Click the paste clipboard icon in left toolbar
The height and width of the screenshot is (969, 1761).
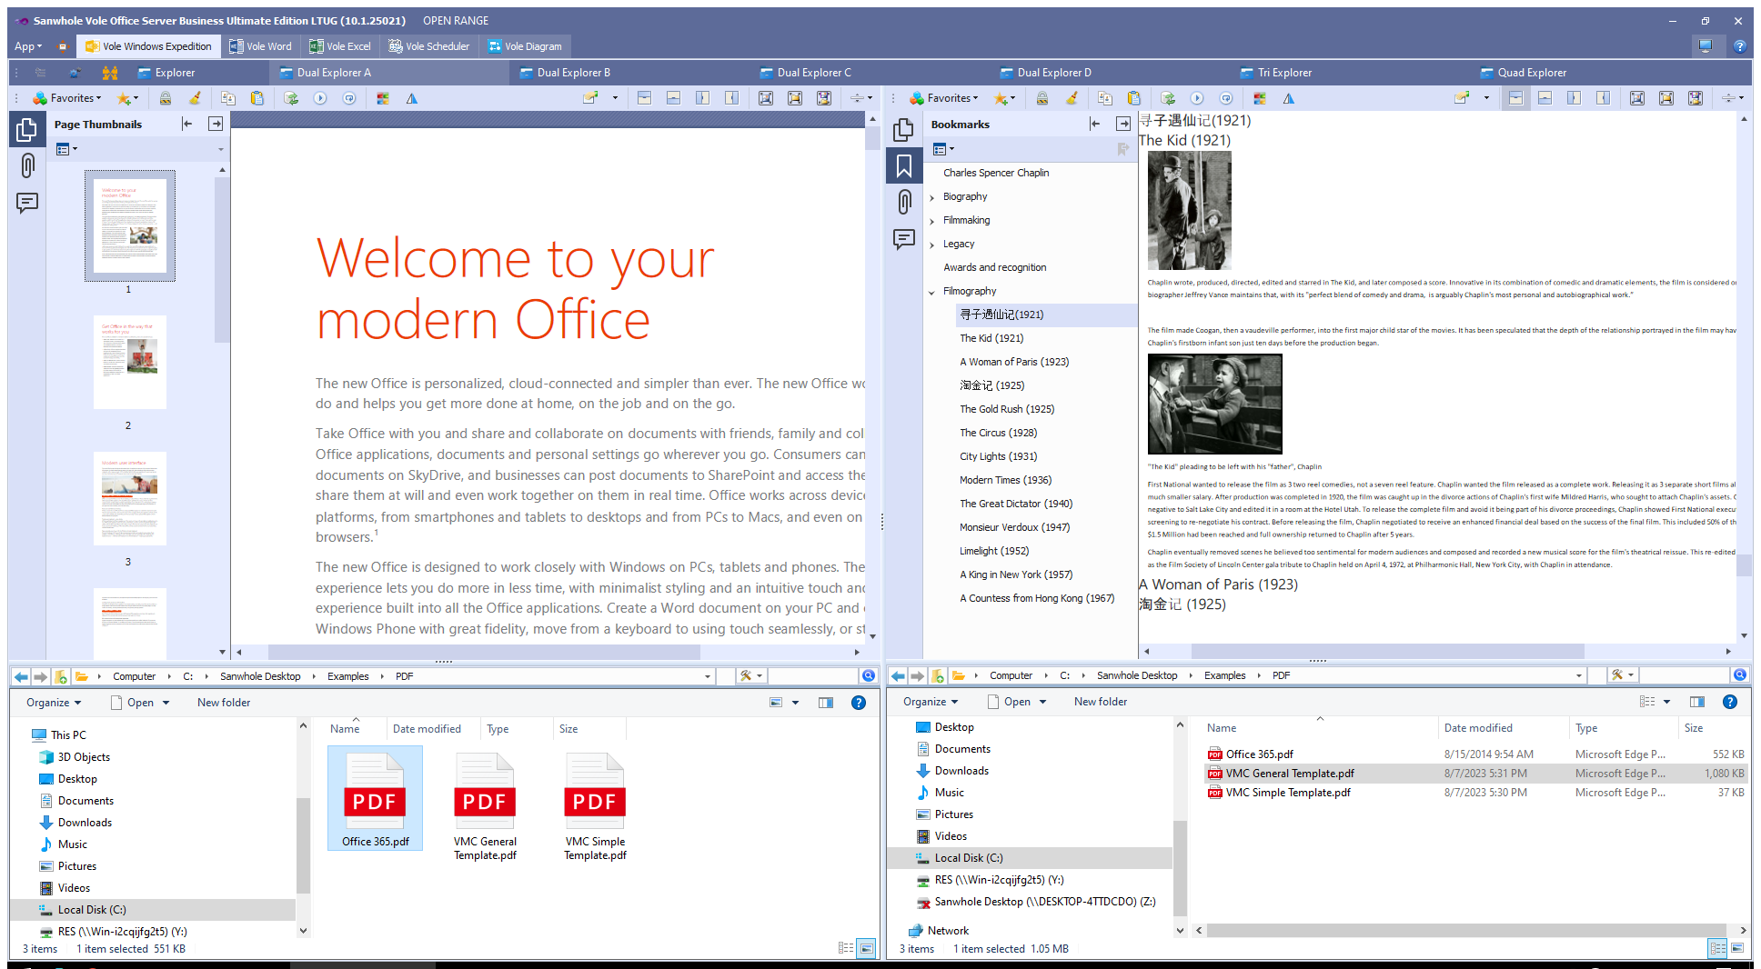pyautogui.click(x=257, y=98)
